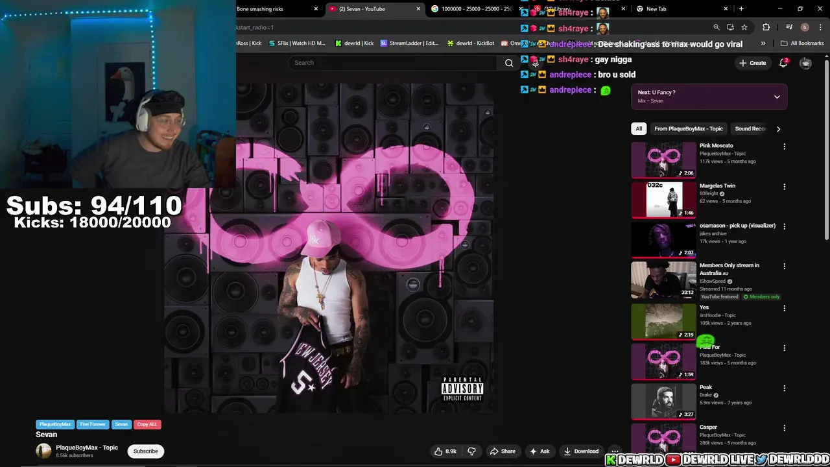Image resolution: width=830 pixels, height=467 pixels.
Task: Show hidden bookmarks with double chevron
Action: pos(763,43)
